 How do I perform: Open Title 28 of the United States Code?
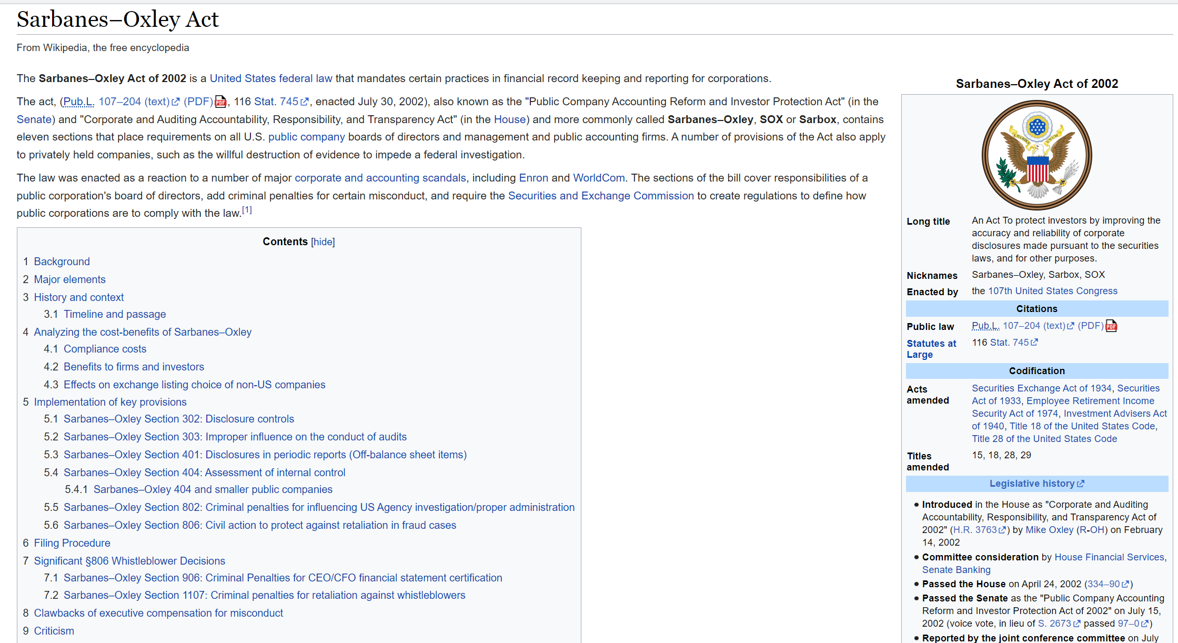[x=1044, y=439]
